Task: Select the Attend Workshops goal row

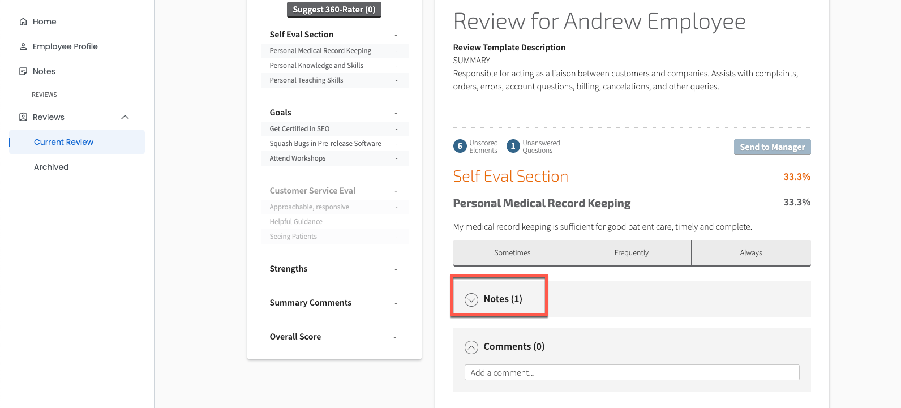Action: click(x=334, y=158)
